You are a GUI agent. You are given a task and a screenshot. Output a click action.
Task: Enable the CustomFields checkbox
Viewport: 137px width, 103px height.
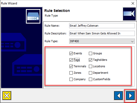click(x=90, y=79)
